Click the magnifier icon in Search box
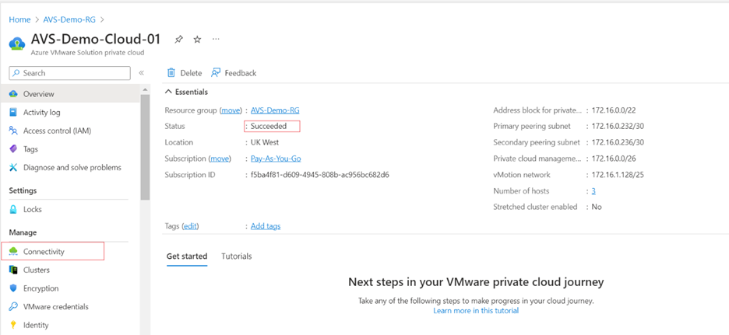This screenshot has width=729, height=335. [x=16, y=73]
